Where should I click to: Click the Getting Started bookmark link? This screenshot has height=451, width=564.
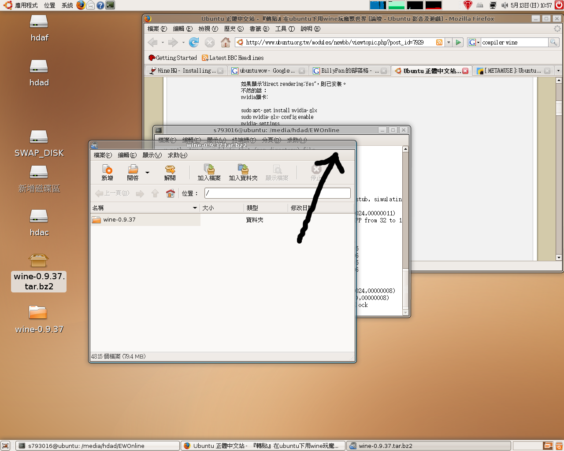[x=173, y=58]
